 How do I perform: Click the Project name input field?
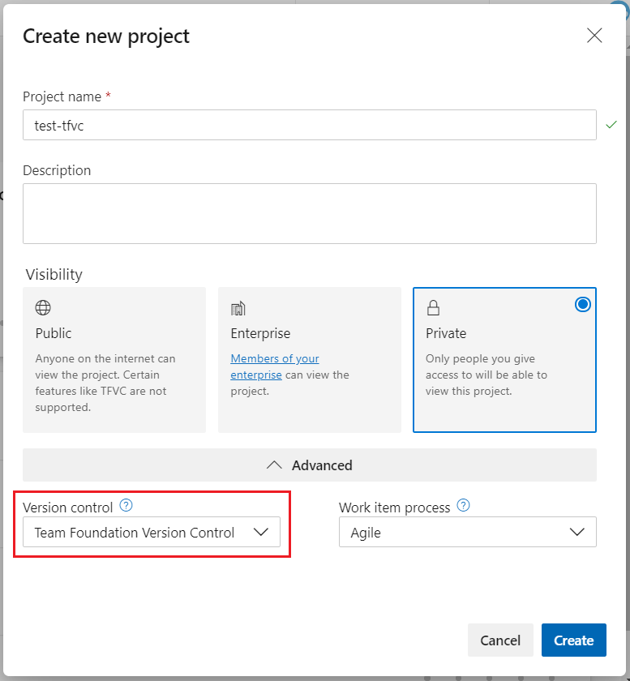pyautogui.click(x=309, y=126)
